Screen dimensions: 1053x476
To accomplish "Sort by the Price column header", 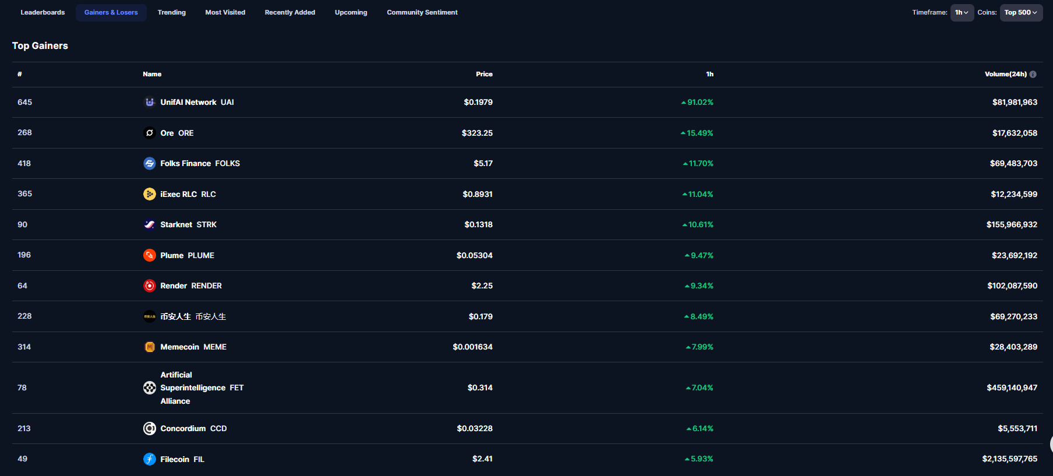I will pos(484,74).
